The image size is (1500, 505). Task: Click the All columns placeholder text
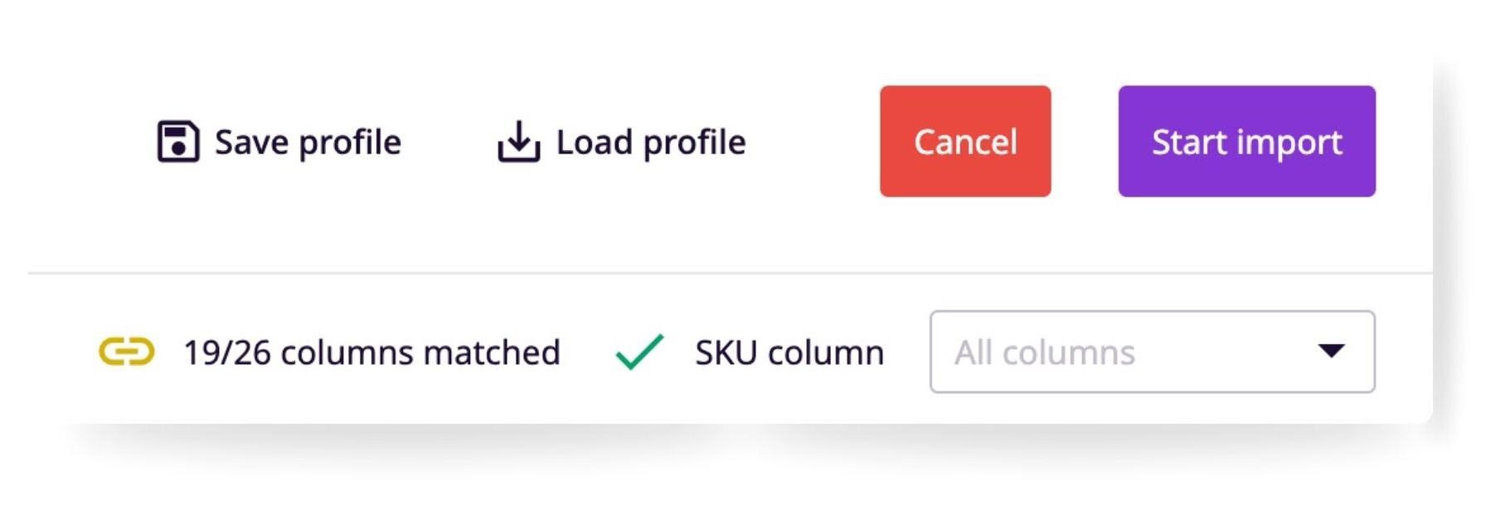coord(1044,353)
